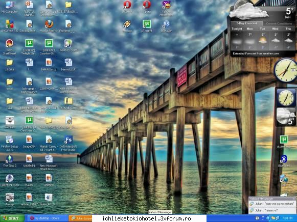Open the small weather 5° gadget in the sidebar
The height and width of the screenshot is (222, 297).
[x=286, y=117]
